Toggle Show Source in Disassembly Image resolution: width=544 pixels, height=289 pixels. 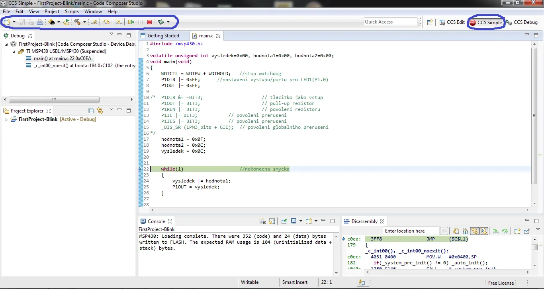[483, 231]
